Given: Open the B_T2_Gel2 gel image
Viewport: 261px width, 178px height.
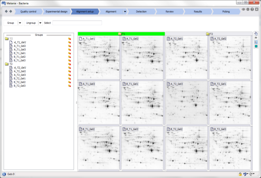Looking at the screenshot, I should pyautogui.click(x=187, y=148).
